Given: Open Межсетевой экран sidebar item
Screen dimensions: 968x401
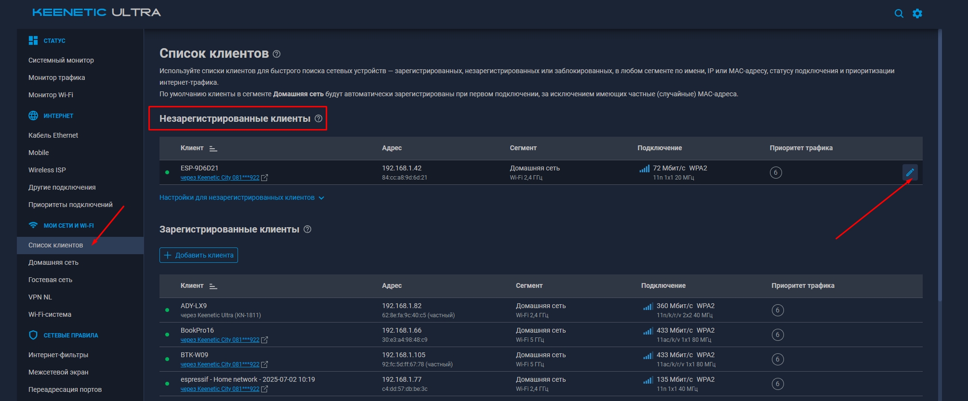Looking at the screenshot, I should pyautogui.click(x=58, y=372).
